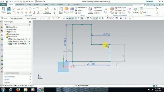Viewport: 164px width, 92px height.
Task: Click the Windows Start button
Action: point(3,90)
